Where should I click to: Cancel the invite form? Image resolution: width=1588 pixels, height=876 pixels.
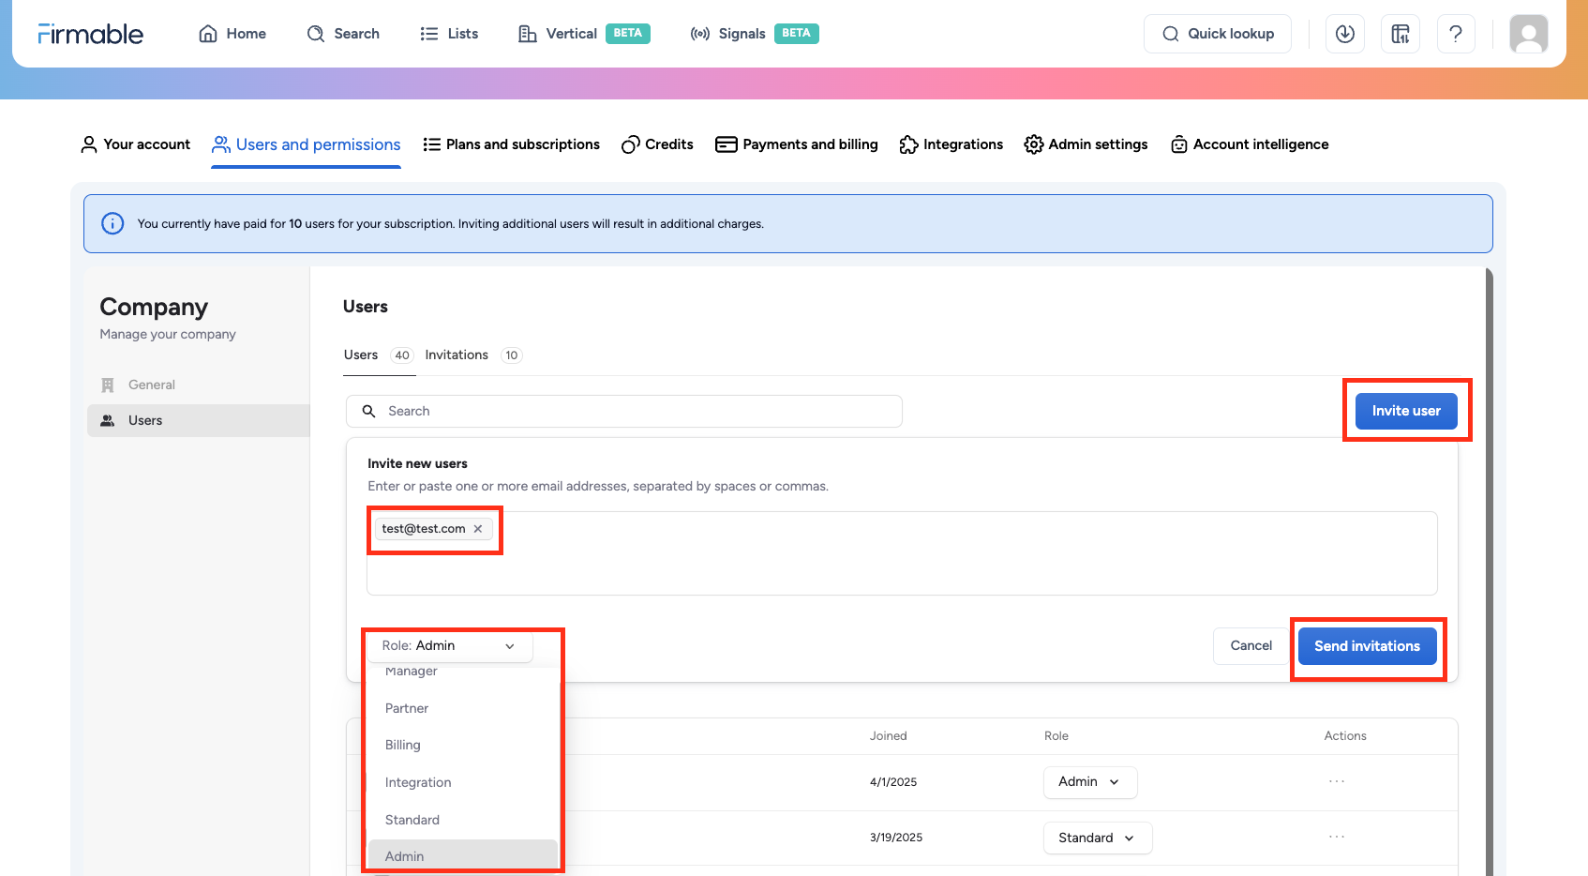1251,646
